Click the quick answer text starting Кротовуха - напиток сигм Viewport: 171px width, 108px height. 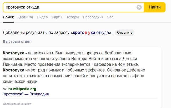[x=74, y=67]
